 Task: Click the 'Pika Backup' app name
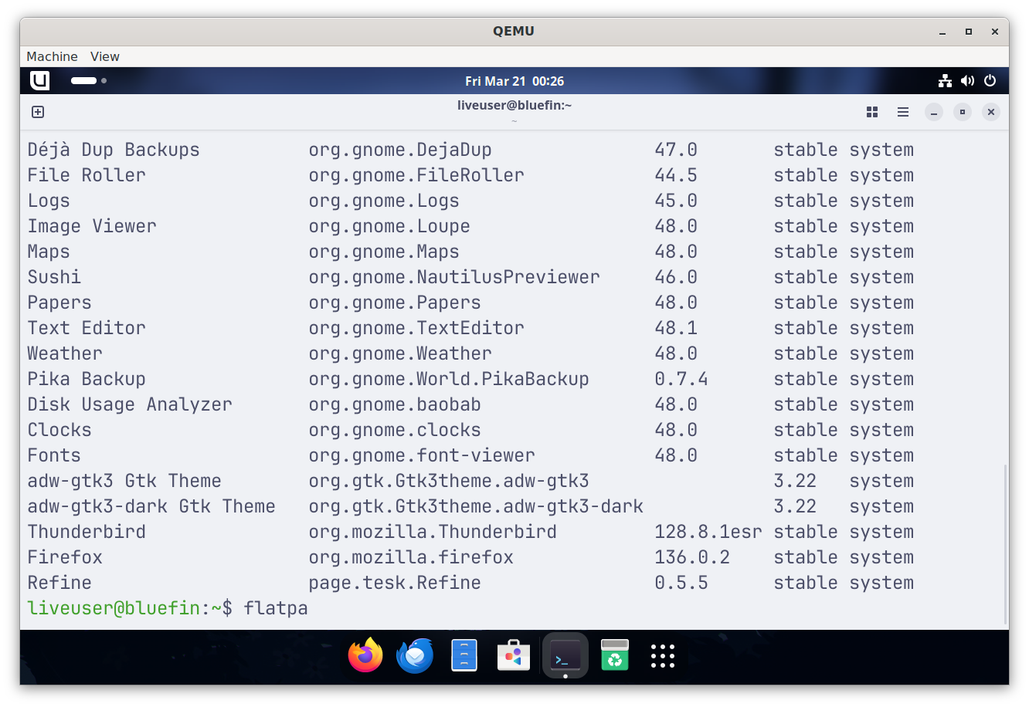pyautogui.click(x=87, y=379)
